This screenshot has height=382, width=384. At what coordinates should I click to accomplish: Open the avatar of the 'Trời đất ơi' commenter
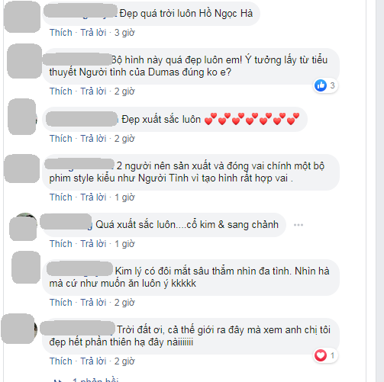(x=19, y=329)
